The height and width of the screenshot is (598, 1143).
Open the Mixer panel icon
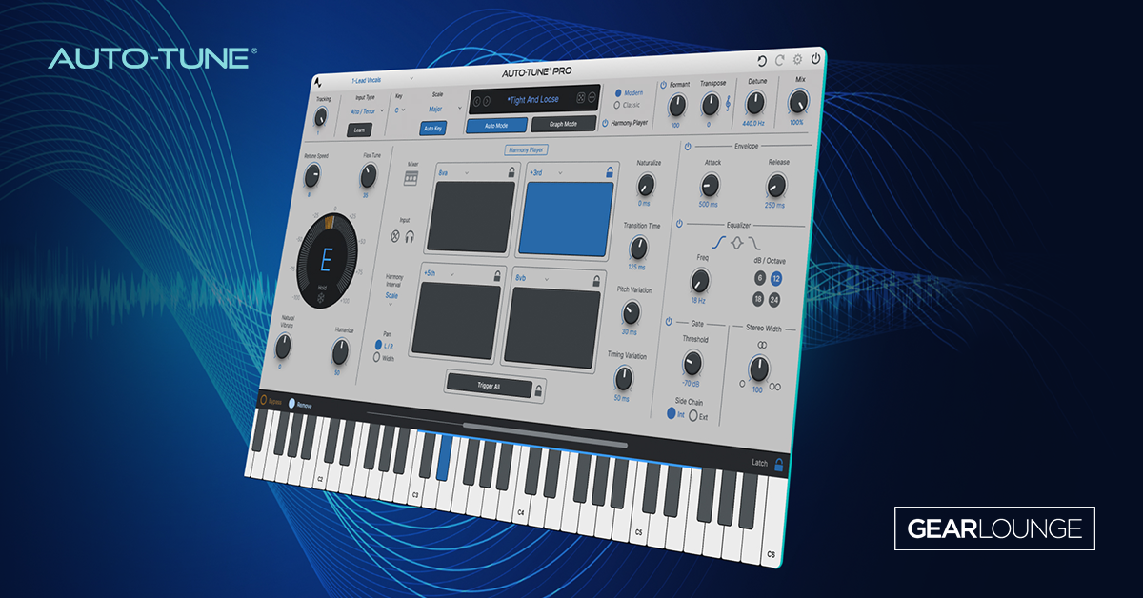(x=410, y=176)
